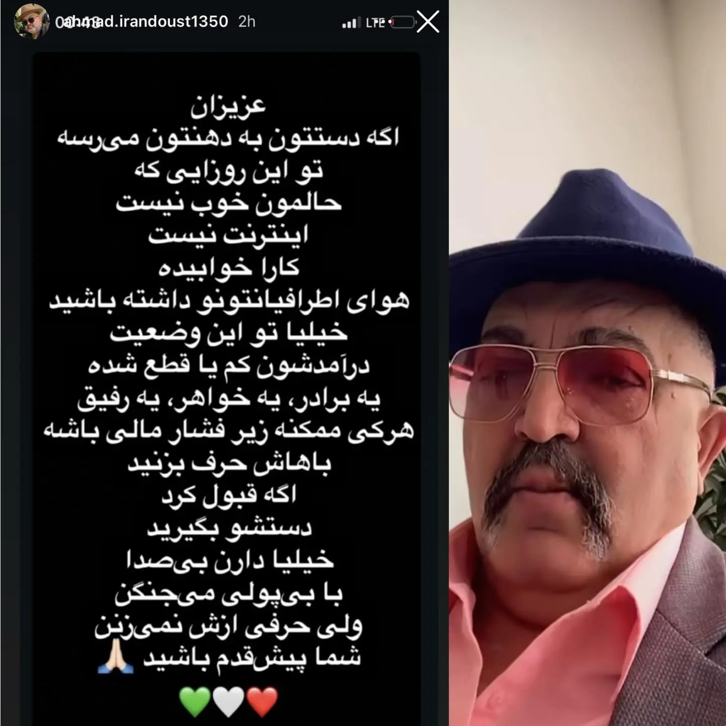Open the ahmad.irandoust1350 username link
726x726 pixels.
click(142, 22)
